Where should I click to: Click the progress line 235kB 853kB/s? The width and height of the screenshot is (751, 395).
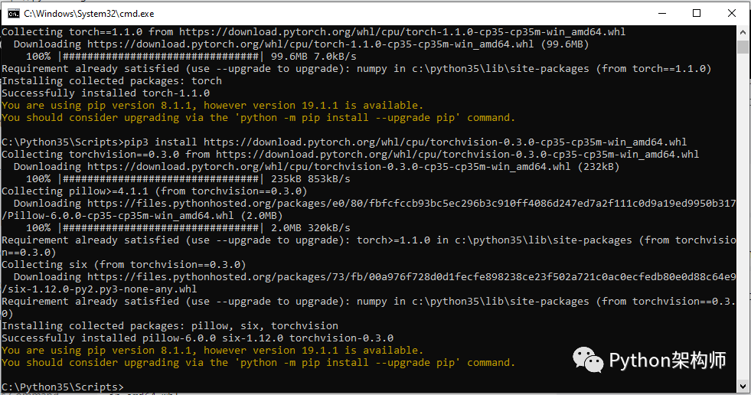pos(188,179)
